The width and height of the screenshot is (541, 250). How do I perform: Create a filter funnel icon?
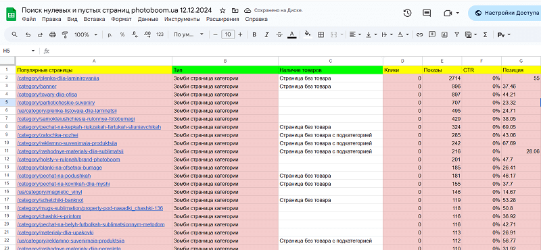coord(457,34)
